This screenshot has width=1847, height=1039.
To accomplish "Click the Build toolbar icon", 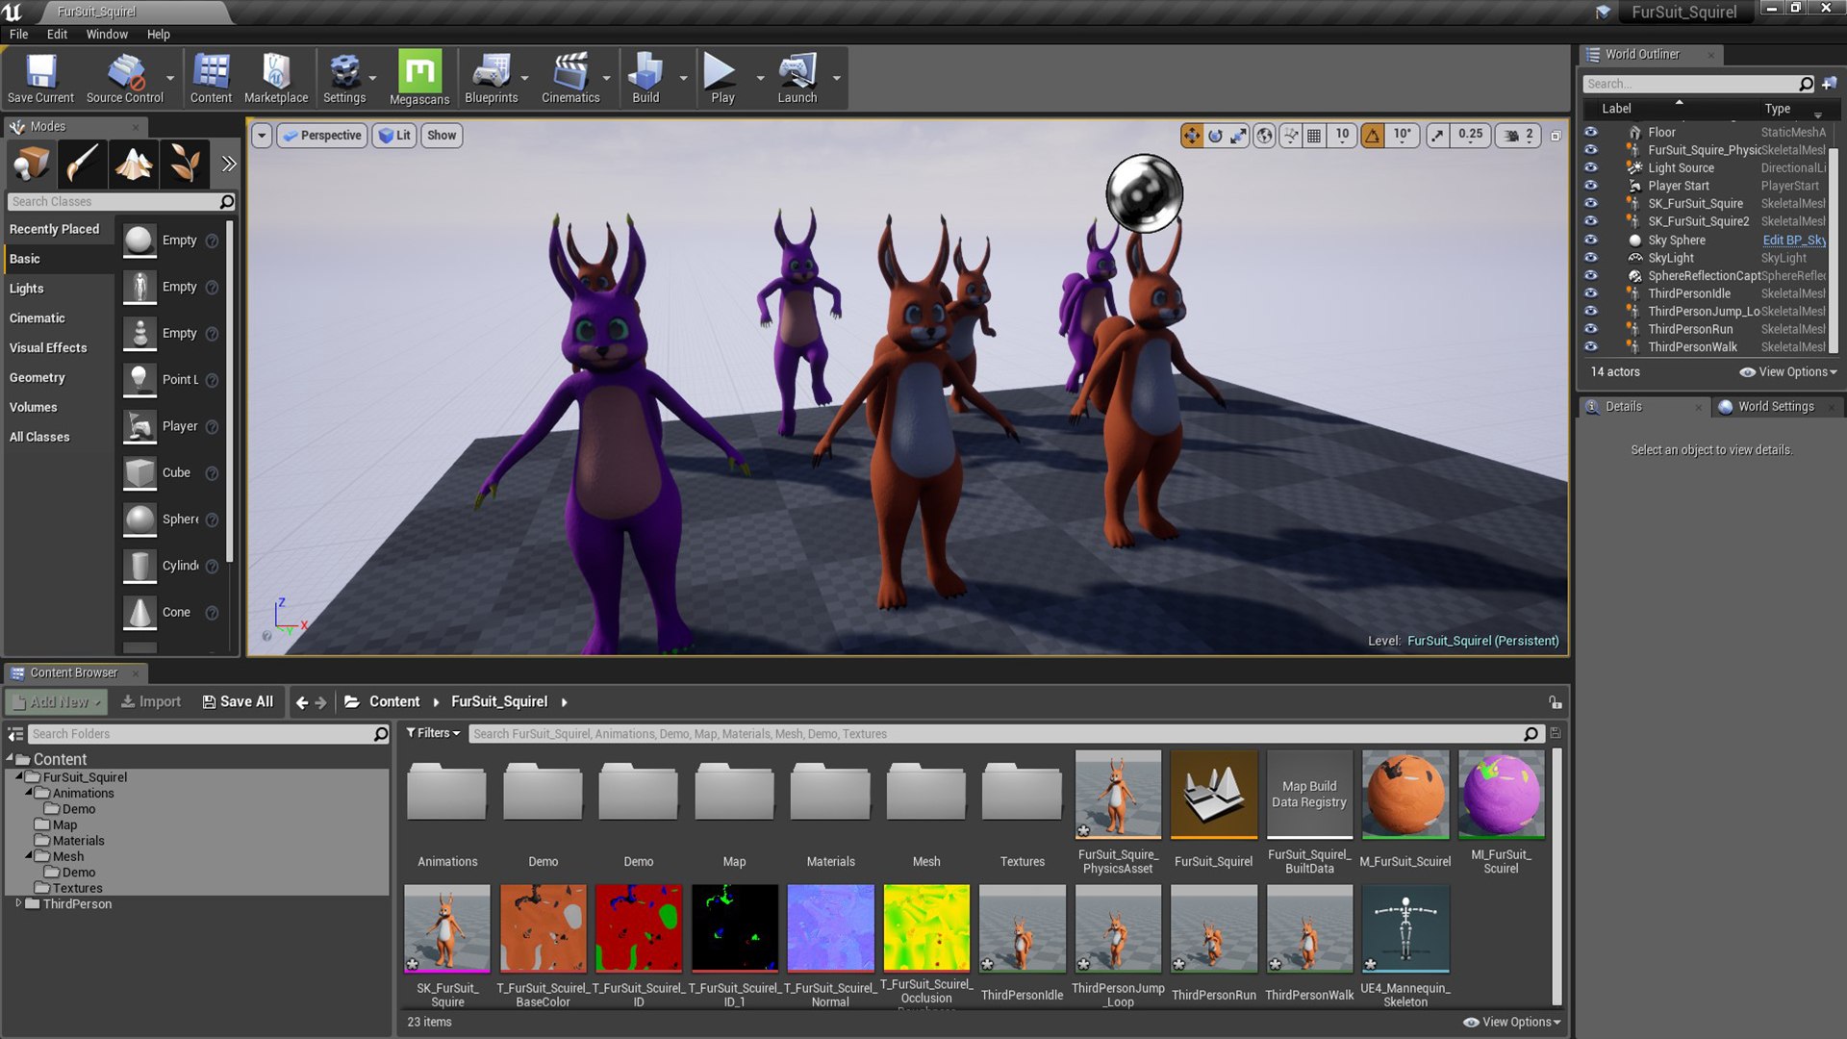I will point(645,78).
